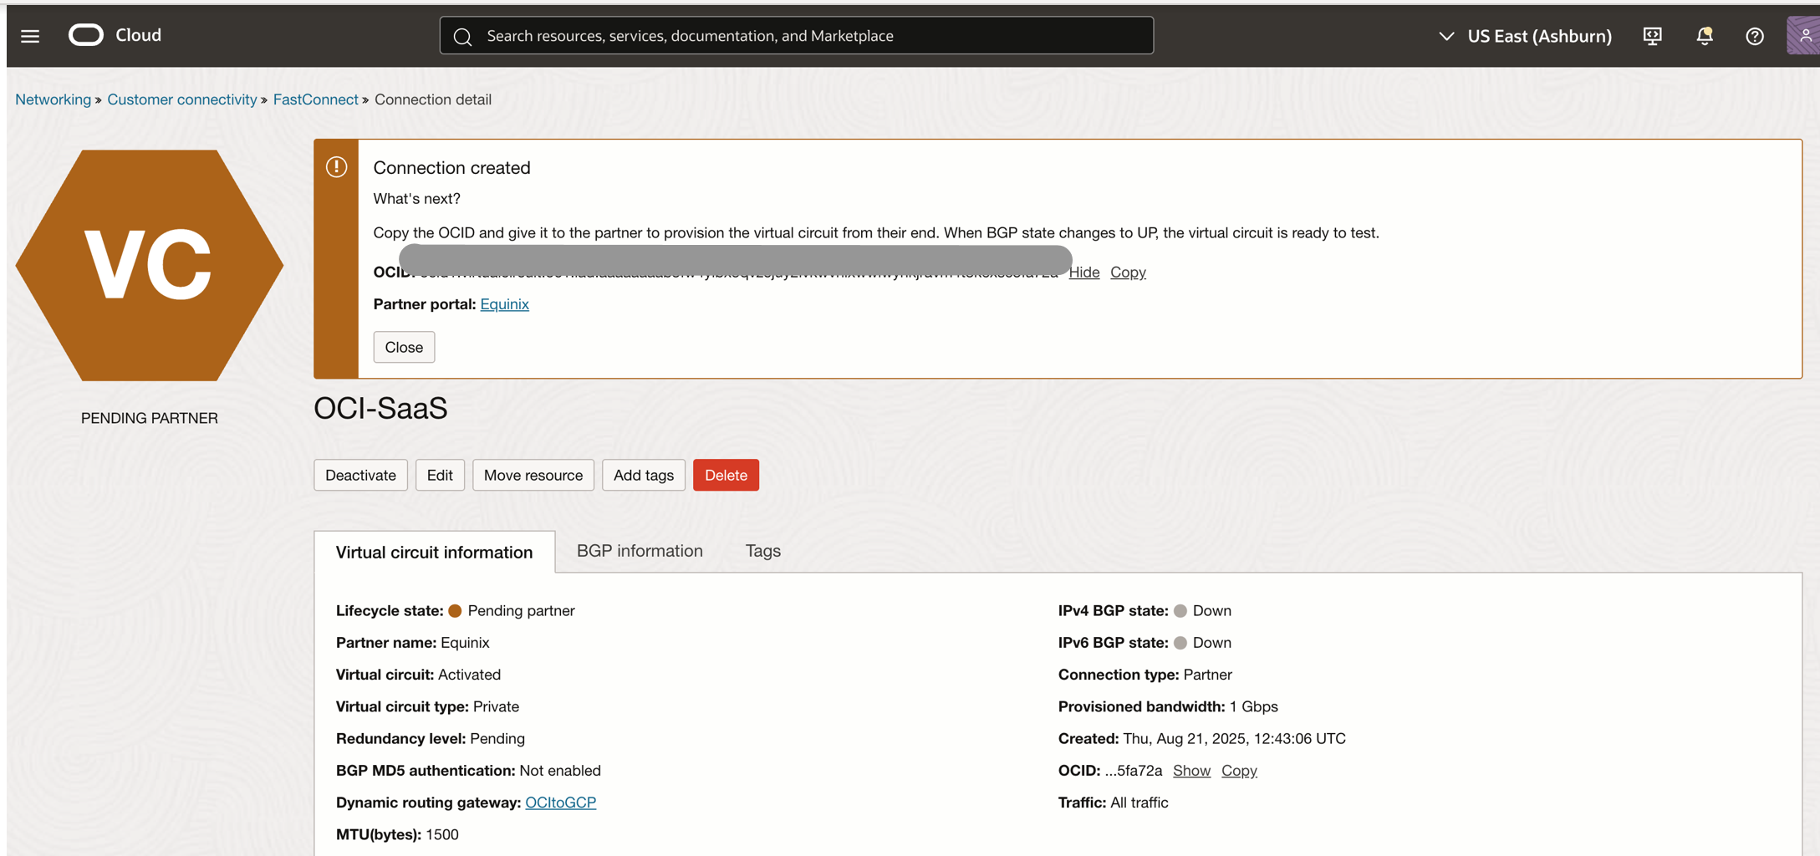
Task: Deactivate the OCI-SaaS virtual circuit
Action: pos(360,475)
